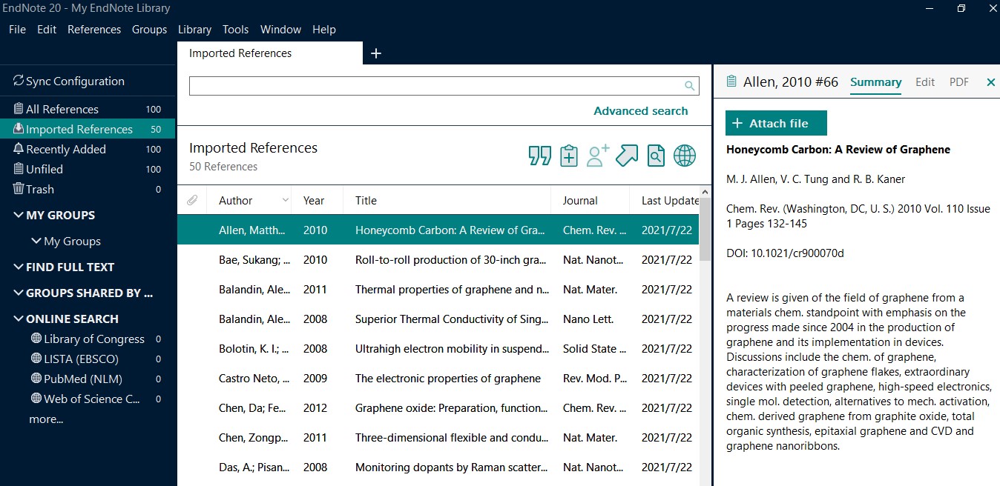Click the Sync Configuration refresh icon
Image resolution: width=1000 pixels, height=486 pixels.
click(19, 81)
